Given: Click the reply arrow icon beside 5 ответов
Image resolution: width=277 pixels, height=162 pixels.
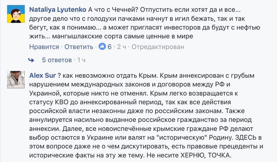Looking at the screenshot, I should click(x=31, y=60).
